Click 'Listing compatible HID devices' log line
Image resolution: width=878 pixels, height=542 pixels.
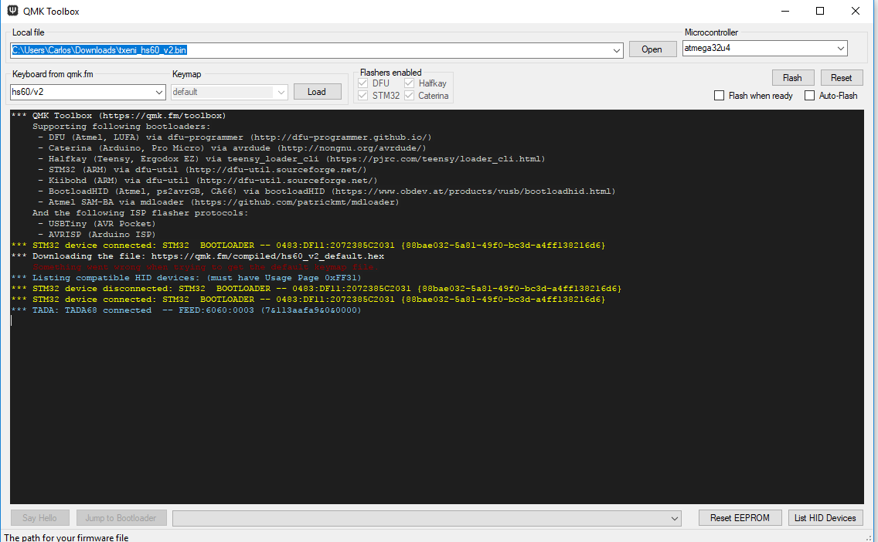186,277
